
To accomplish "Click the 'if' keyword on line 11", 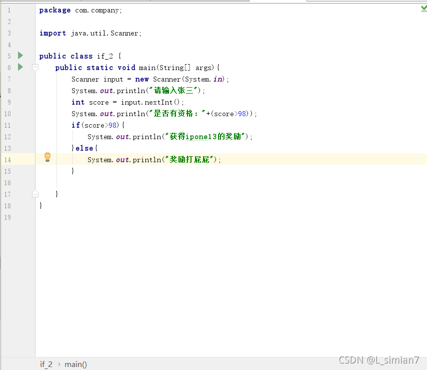I will coord(75,125).
